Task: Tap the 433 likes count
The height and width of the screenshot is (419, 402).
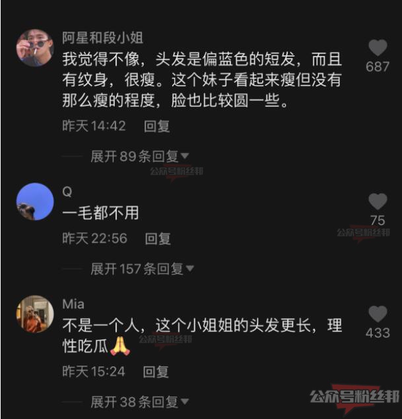Action: [378, 333]
